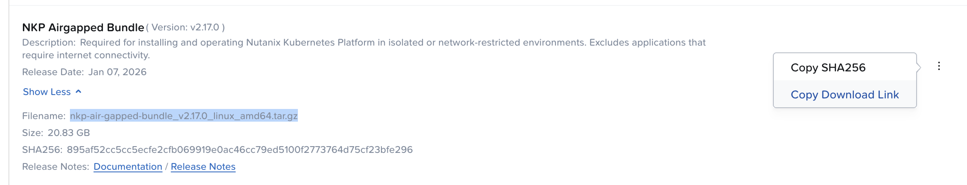Click the NKP Airgapped Bundle title

[83, 27]
